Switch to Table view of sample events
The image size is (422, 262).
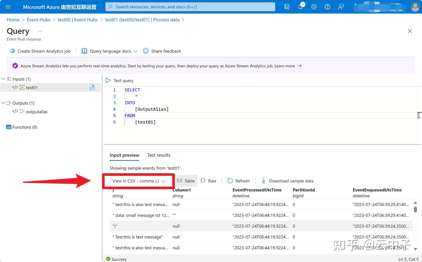186,181
